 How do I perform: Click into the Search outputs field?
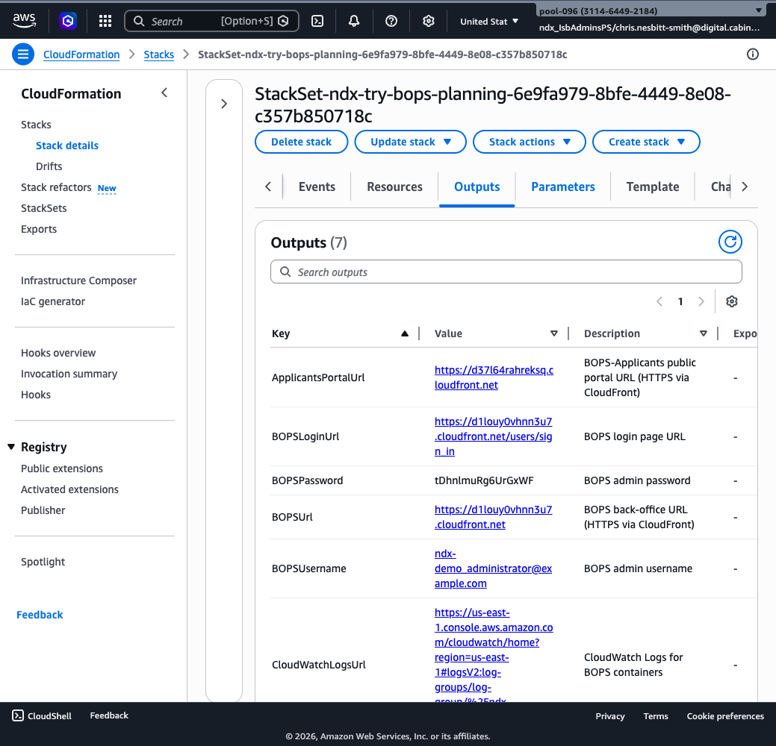(506, 272)
